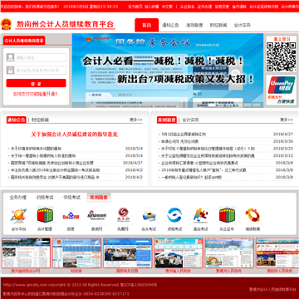Open the notice about 7 tax reduction measures
The height and width of the screenshot is (299, 299).
(52, 163)
